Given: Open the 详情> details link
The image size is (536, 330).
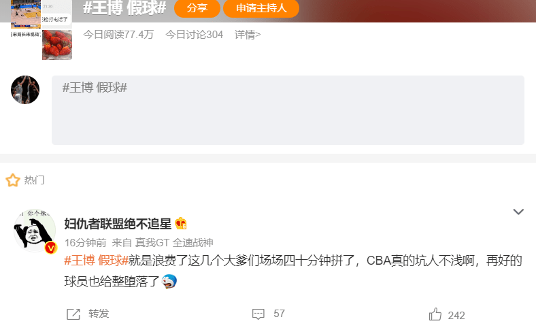Looking at the screenshot, I should coord(248,35).
